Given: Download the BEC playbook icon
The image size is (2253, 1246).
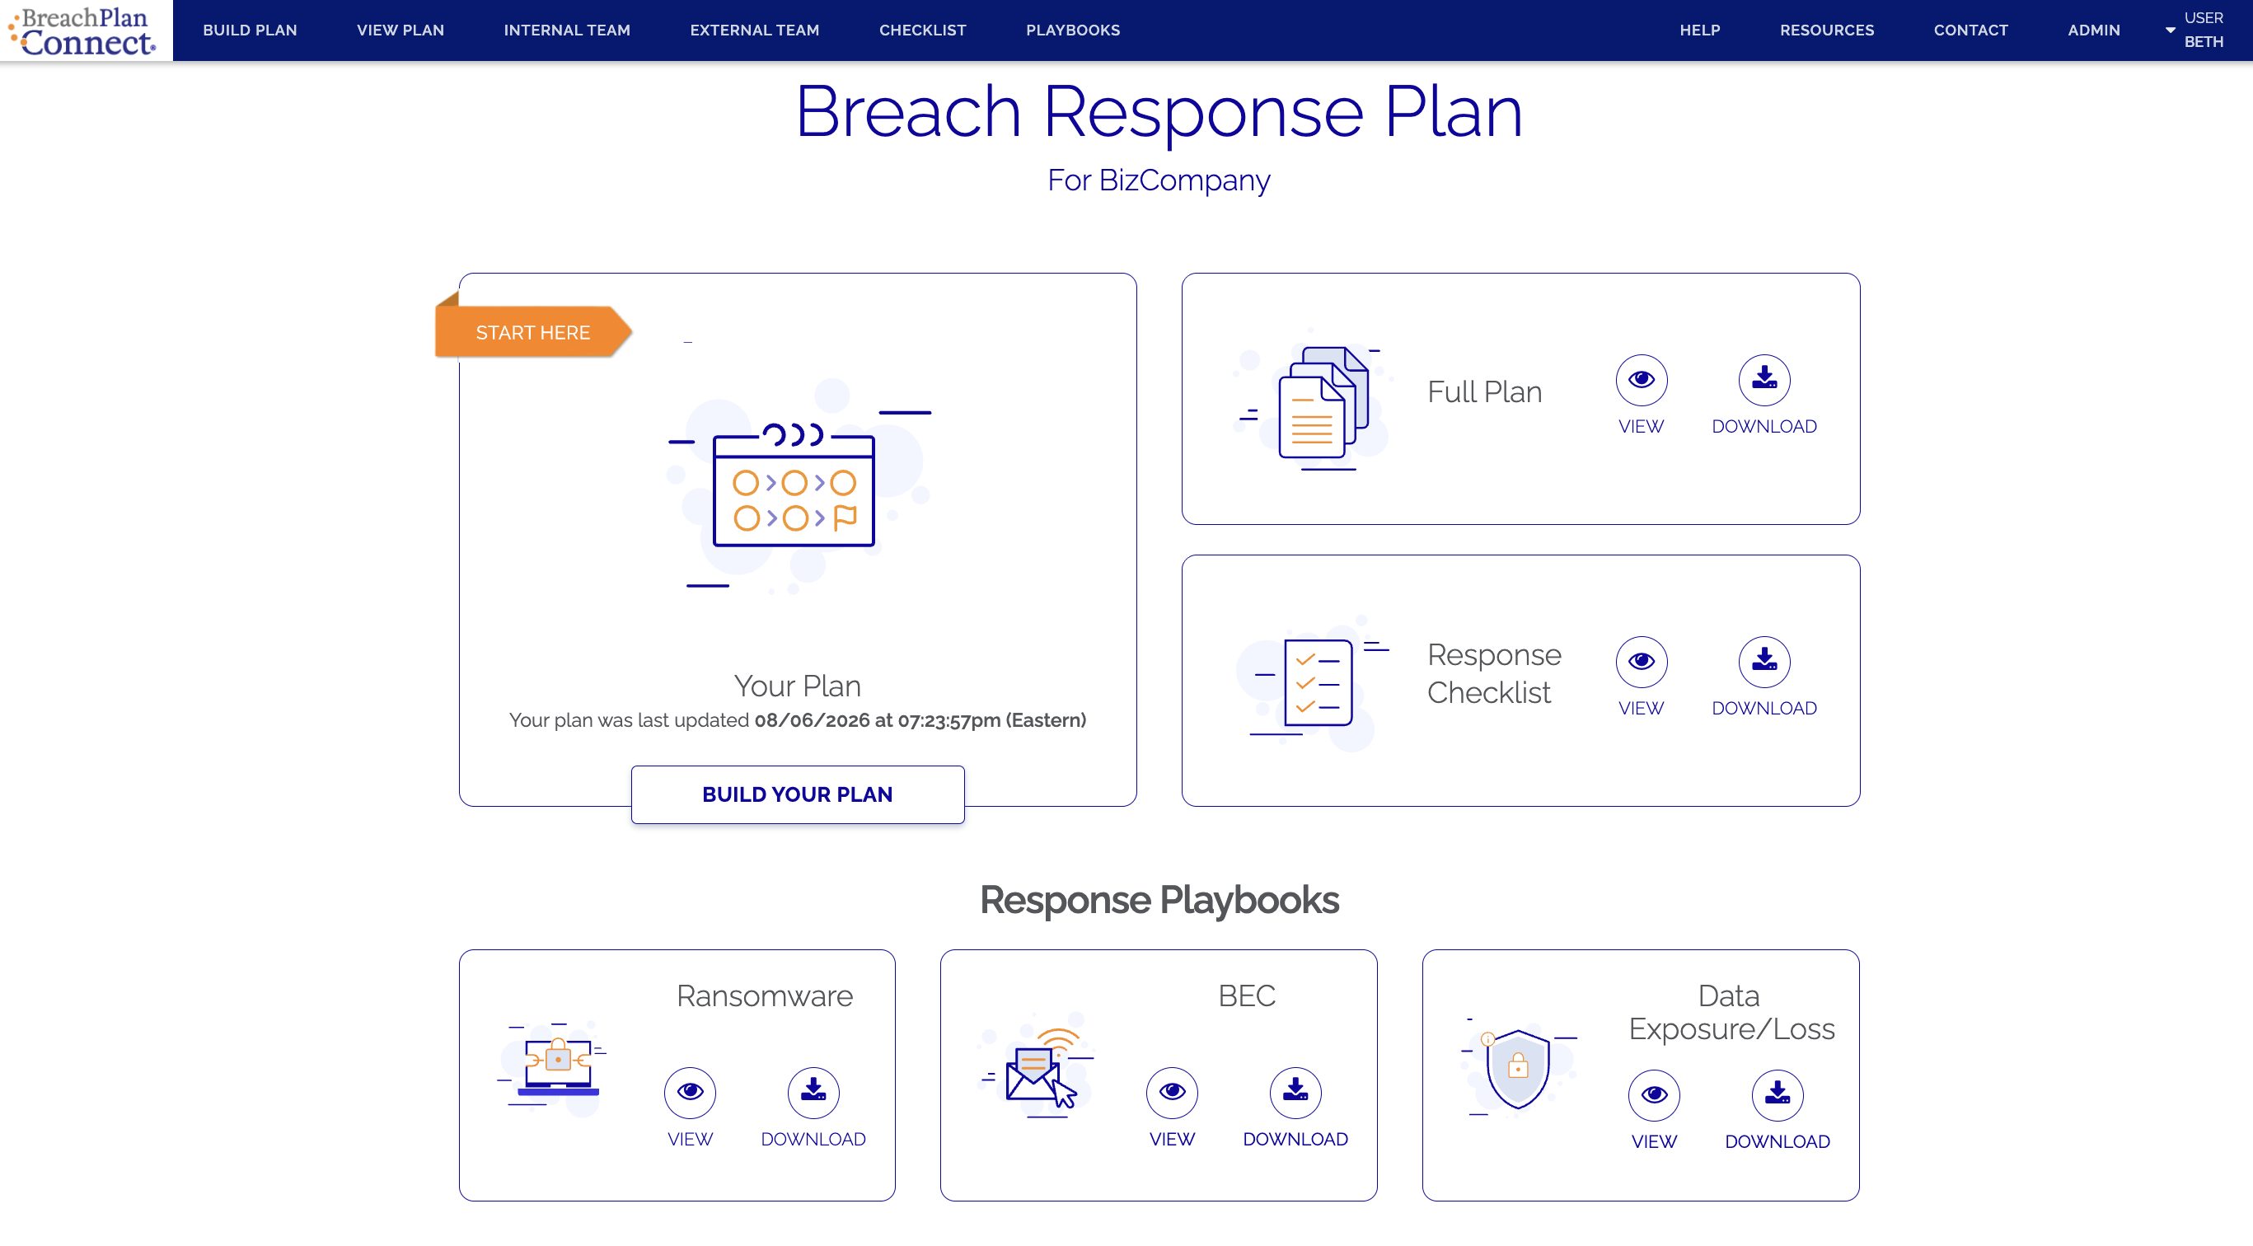Looking at the screenshot, I should pos(1295,1092).
